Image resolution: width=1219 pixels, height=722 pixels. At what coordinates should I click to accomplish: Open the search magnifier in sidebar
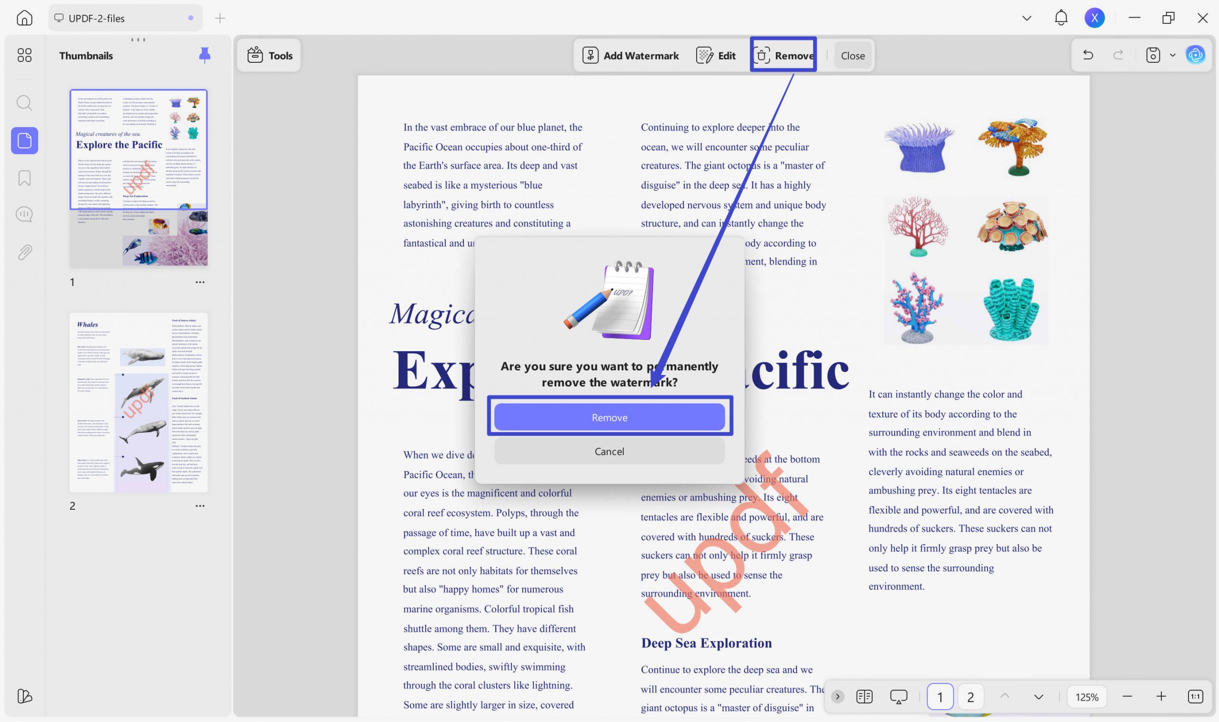click(24, 103)
